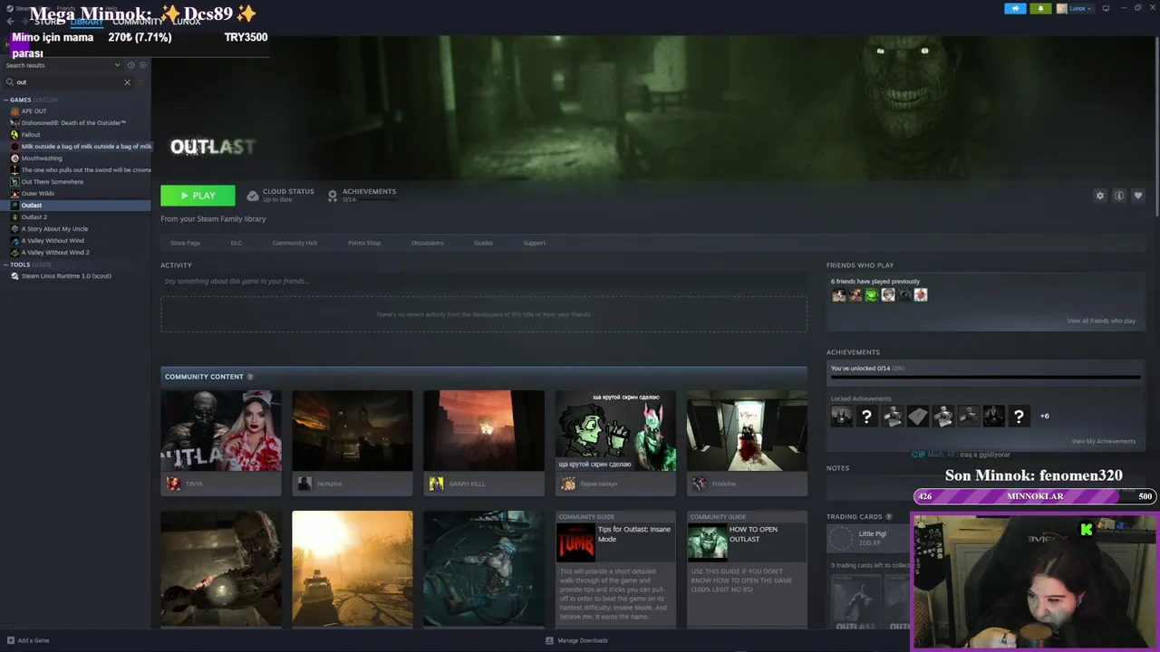Show game info via the info icon
Image resolution: width=1160 pixels, height=652 pixels.
tap(1119, 196)
